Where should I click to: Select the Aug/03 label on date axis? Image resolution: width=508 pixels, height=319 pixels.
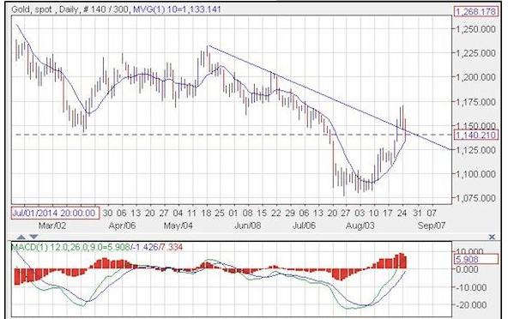point(360,226)
